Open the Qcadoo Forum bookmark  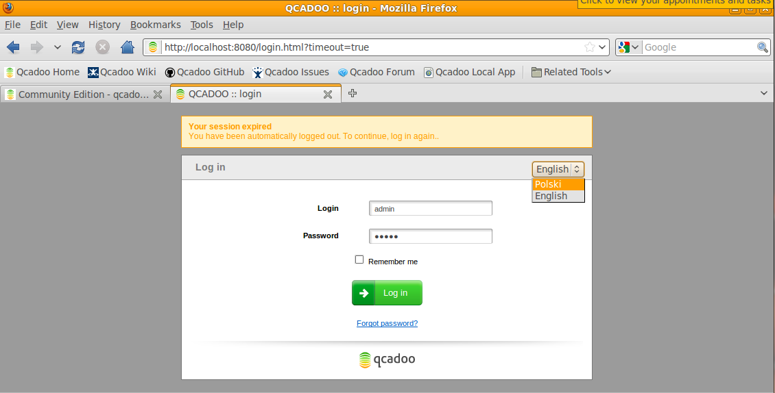(376, 72)
